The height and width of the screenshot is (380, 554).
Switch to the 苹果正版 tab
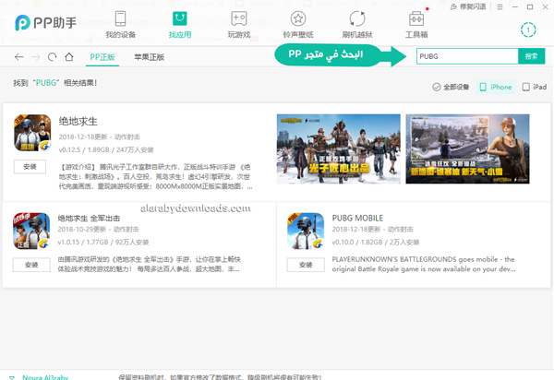pyautogui.click(x=149, y=57)
